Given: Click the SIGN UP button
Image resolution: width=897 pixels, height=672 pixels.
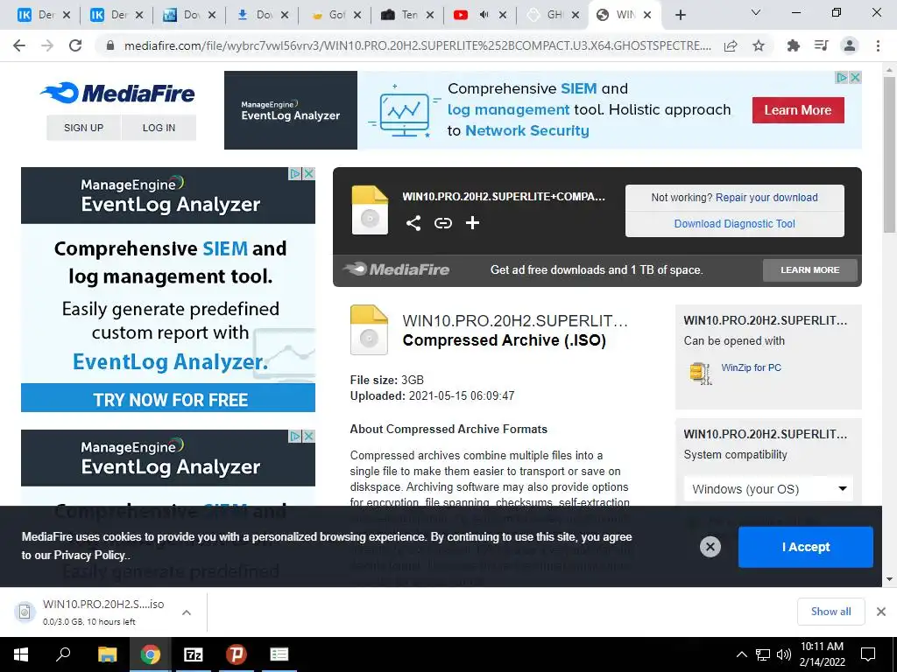Looking at the screenshot, I should click(83, 128).
